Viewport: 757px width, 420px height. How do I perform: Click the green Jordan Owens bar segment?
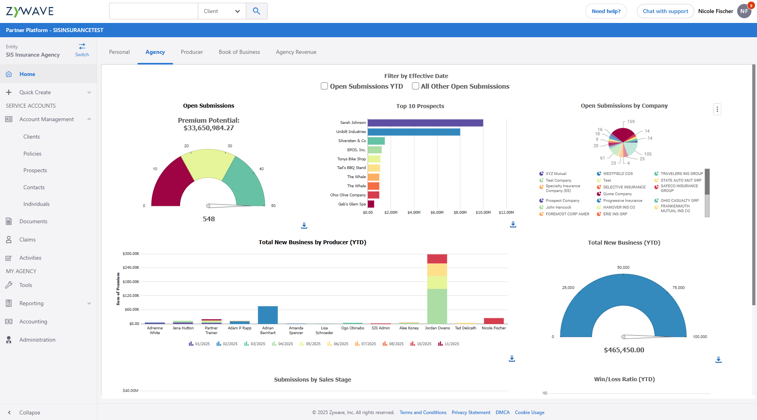[437, 306]
